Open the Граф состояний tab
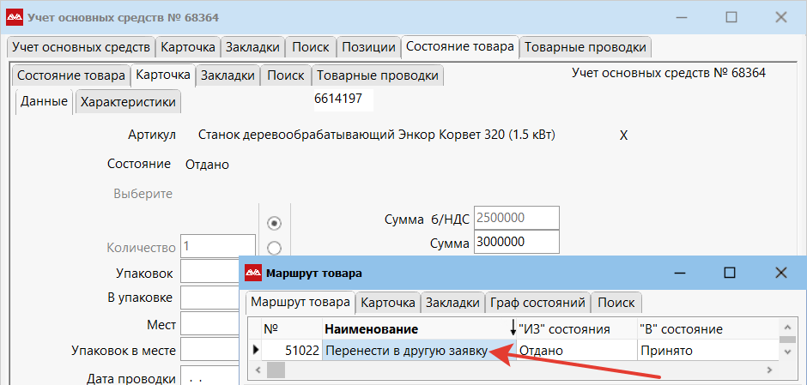Image resolution: width=807 pixels, height=385 pixels. 537,303
